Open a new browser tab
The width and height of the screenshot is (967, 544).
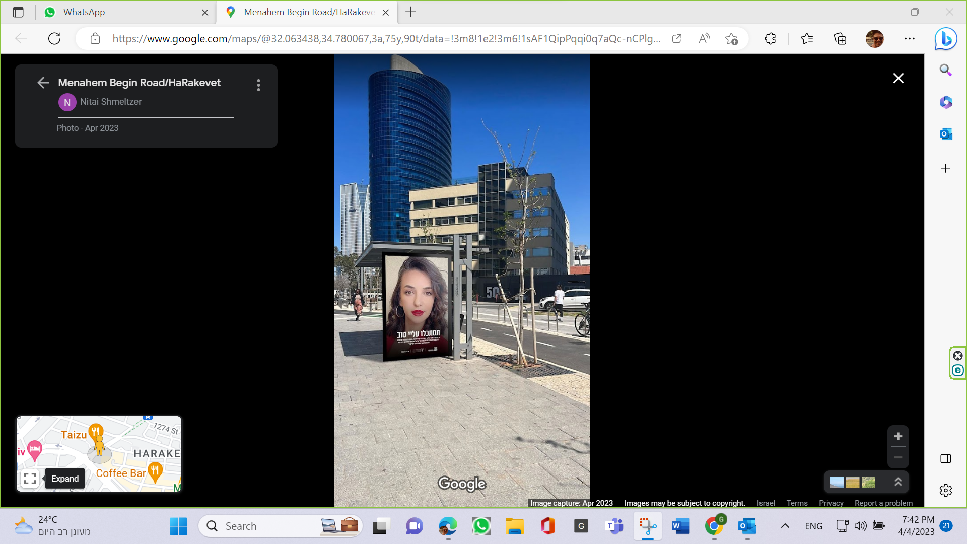(x=410, y=12)
